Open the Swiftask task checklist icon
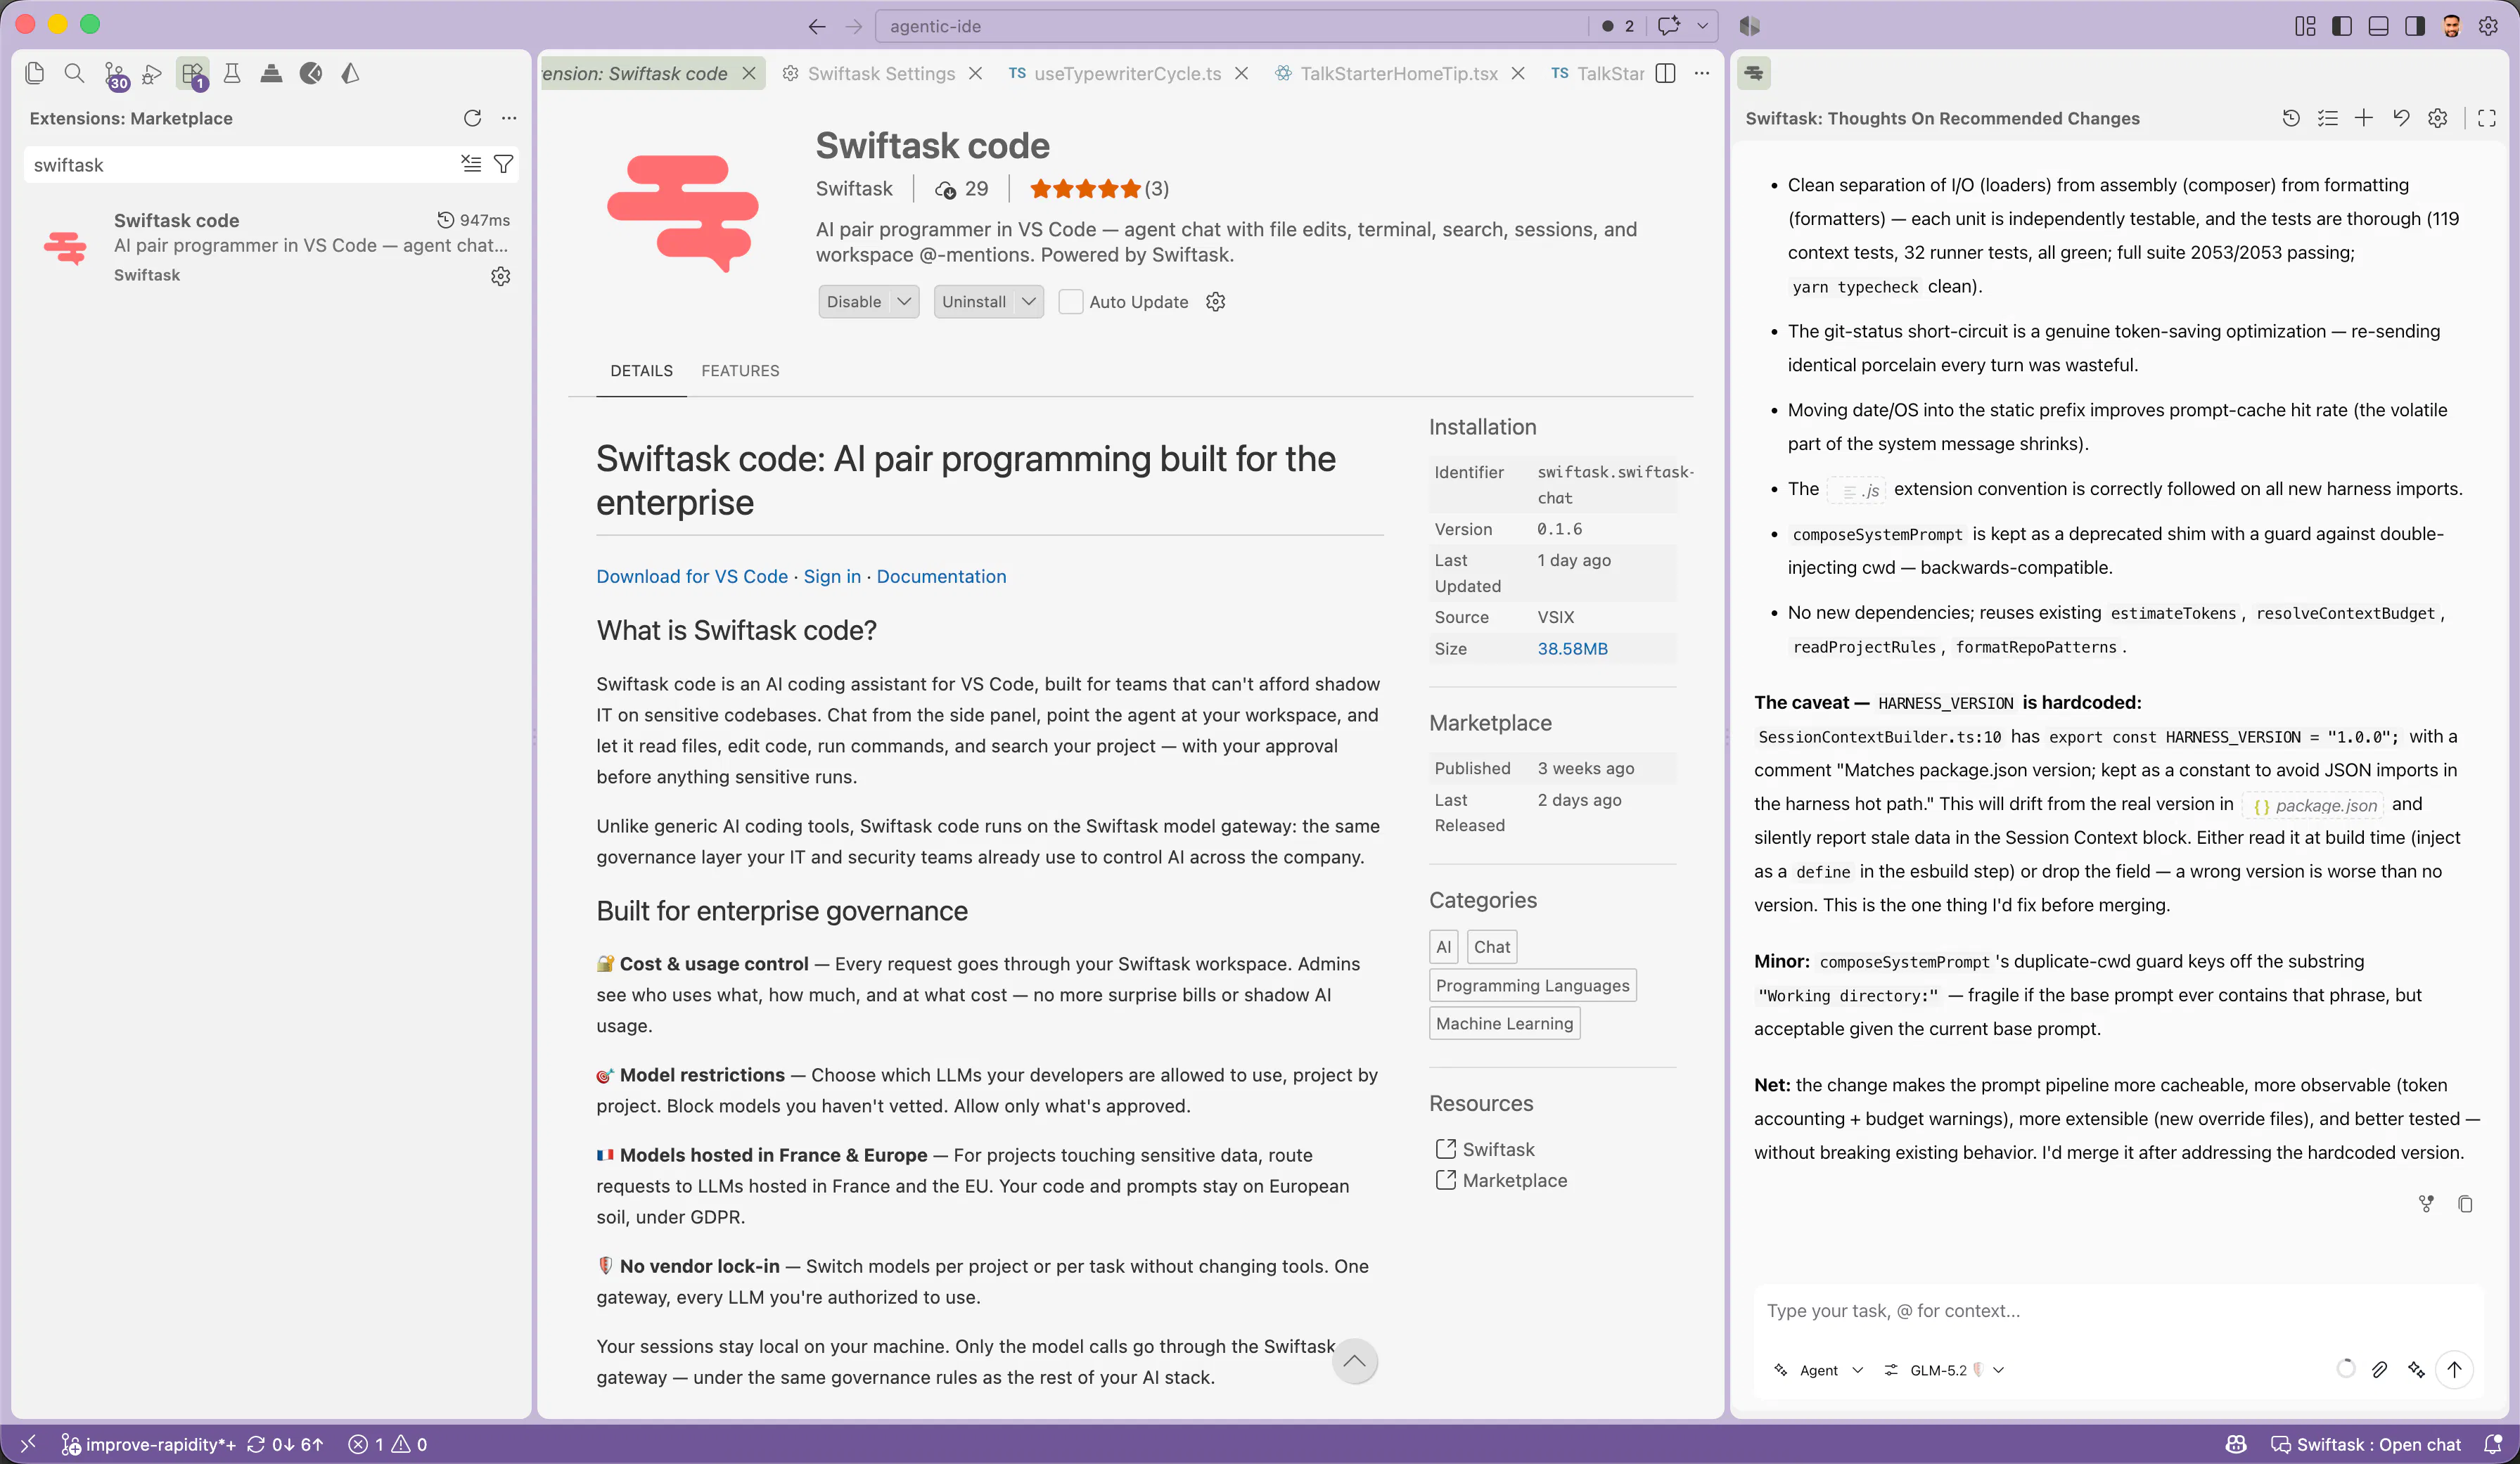Screen dimensions: 2520x1464 click(2328, 118)
